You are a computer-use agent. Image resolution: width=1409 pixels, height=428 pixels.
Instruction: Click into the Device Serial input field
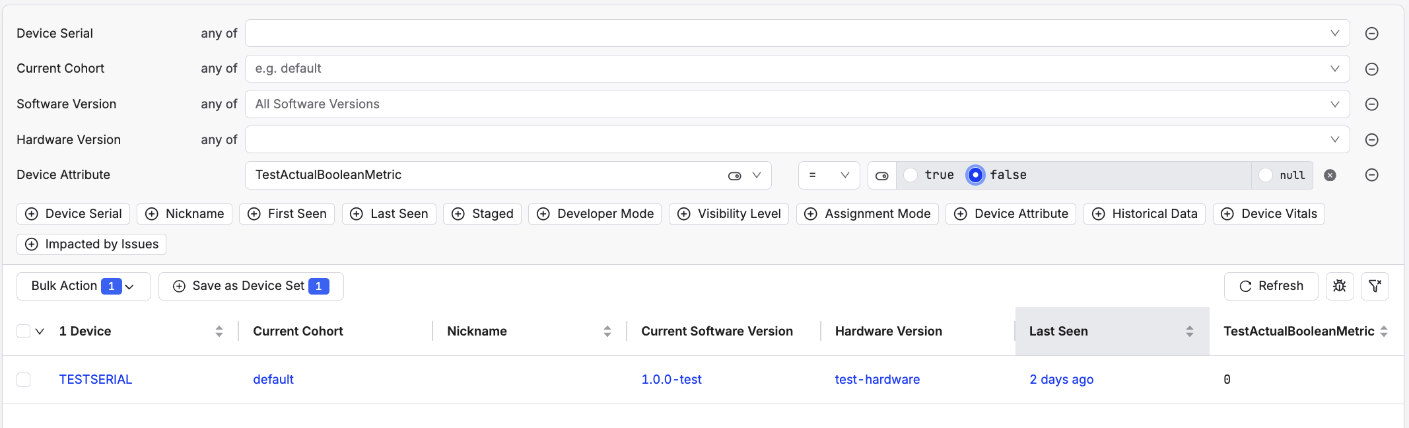coord(786,34)
